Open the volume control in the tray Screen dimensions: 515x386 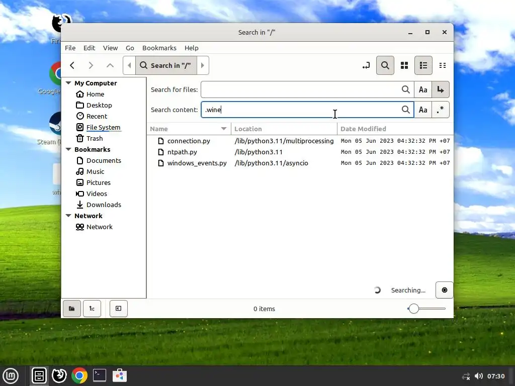(x=479, y=376)
